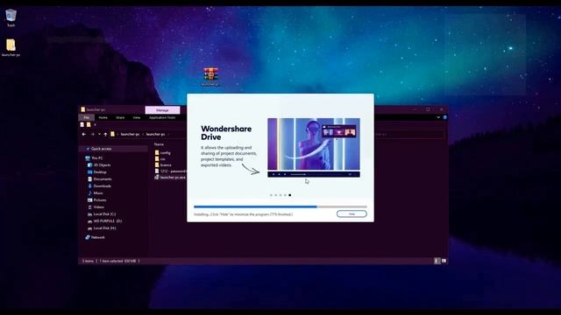Click the new folder icon in quick access toolbar

click(x=89, y=124)
